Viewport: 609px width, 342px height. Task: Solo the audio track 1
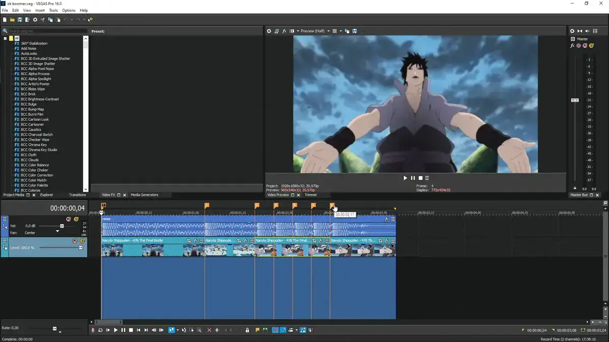click(76, 219)
